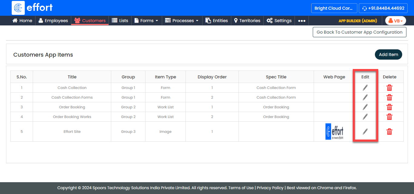
Task: Click edit pencil for Effort Site row
Action: point(365,131)
